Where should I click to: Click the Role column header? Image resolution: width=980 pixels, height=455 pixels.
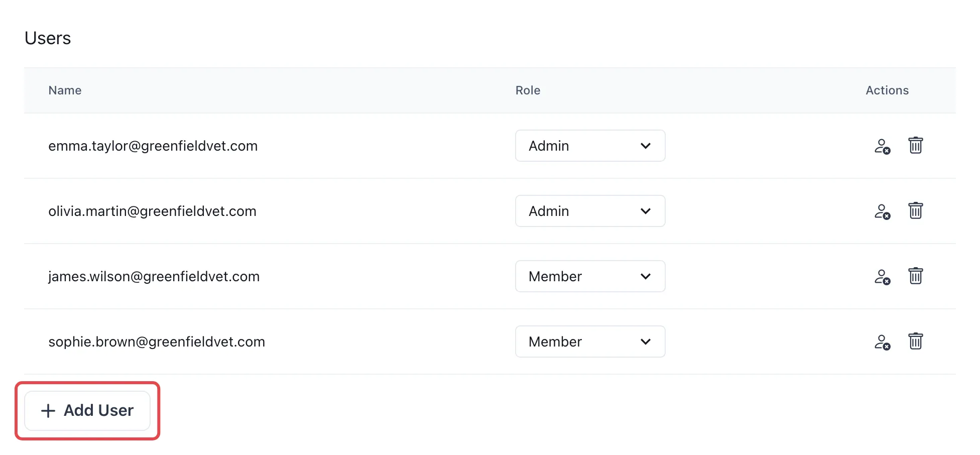pos(528,90)
